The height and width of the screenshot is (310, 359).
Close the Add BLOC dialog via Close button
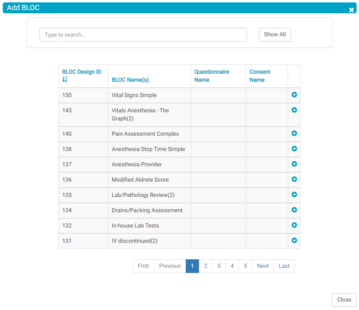click(x=344, y=300)
